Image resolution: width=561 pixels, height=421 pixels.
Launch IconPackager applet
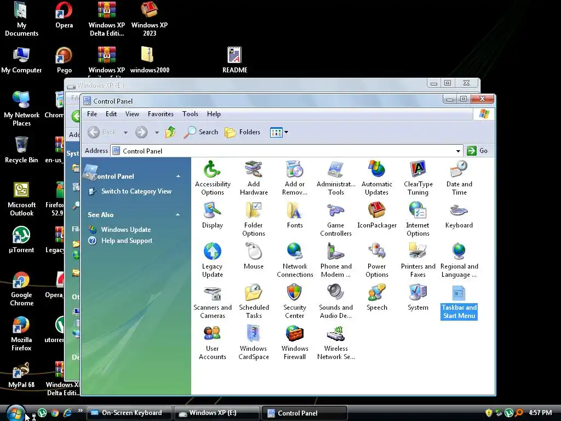click(377, 215)
